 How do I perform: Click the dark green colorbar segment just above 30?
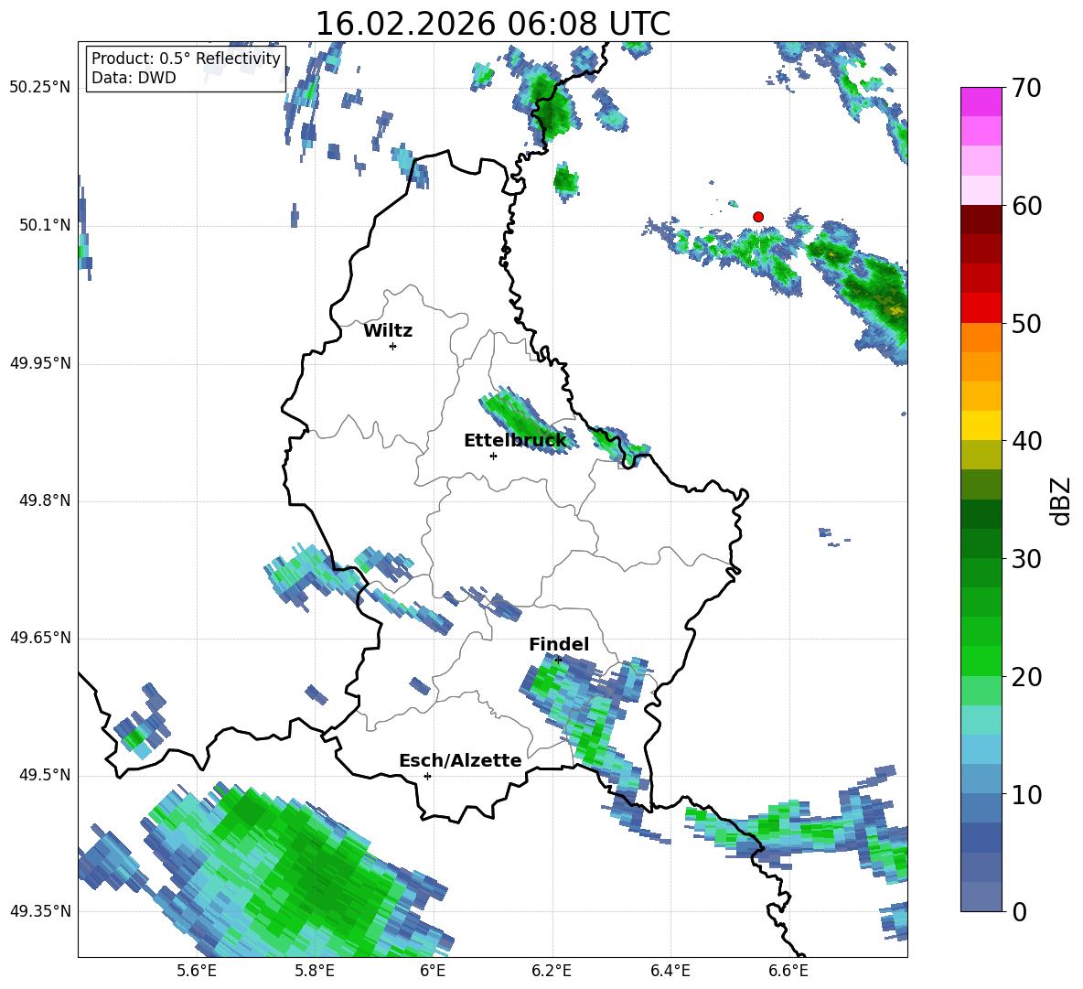pyautogui.click(x=981, y=543)
